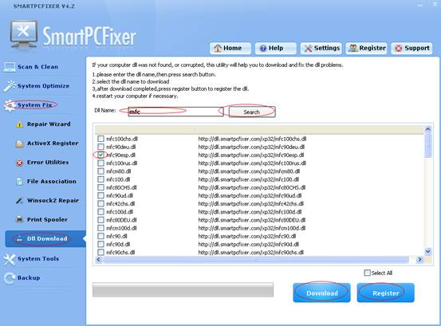
Task: Open the Settings tab
Action: 321,49
